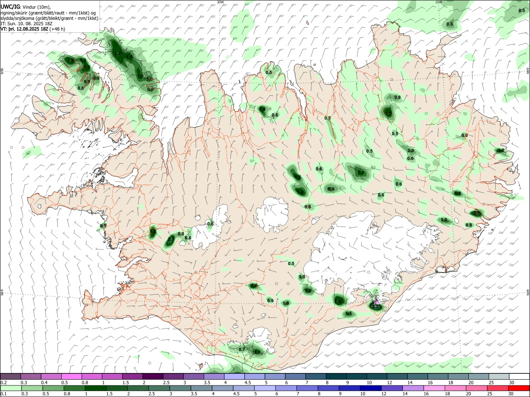Click the "0.4" label under the snow scale
530x397 pixels.
point(44,383)
